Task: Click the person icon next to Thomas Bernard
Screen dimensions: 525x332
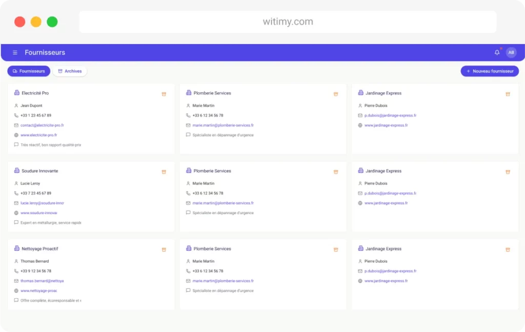Action: 16,261
